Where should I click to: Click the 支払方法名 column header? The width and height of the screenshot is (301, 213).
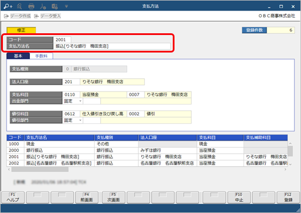(59, 138)
